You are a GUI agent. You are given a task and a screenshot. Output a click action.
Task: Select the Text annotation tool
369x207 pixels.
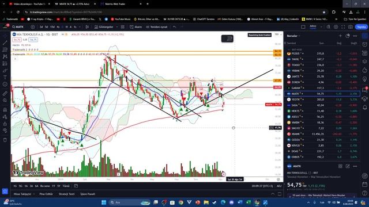5,77
